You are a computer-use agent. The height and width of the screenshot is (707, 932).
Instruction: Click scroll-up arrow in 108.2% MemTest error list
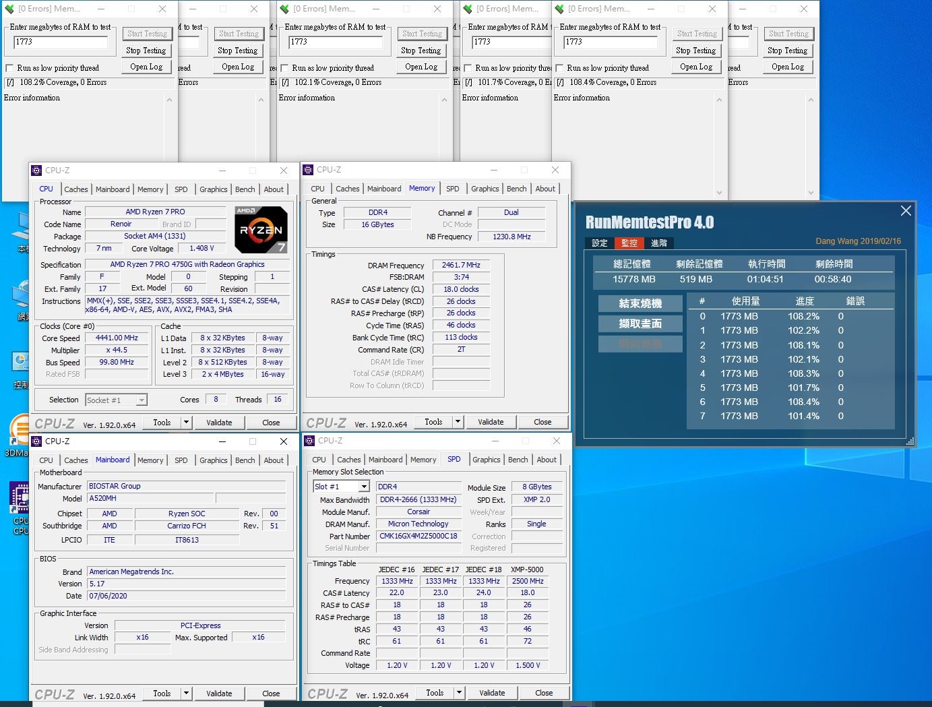click(x=169, y=100)
